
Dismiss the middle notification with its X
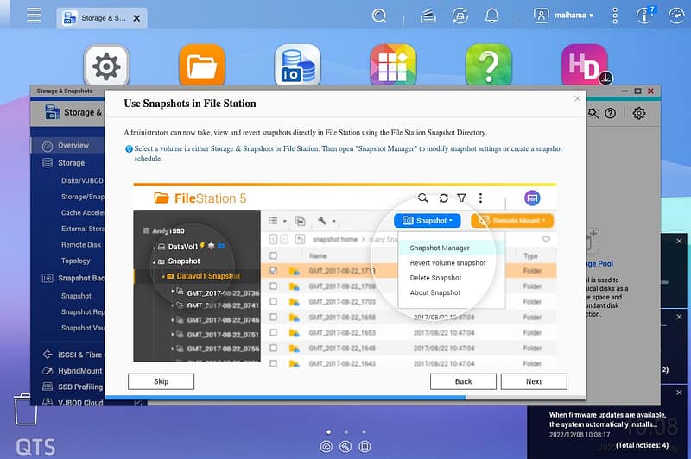point(679,317)
